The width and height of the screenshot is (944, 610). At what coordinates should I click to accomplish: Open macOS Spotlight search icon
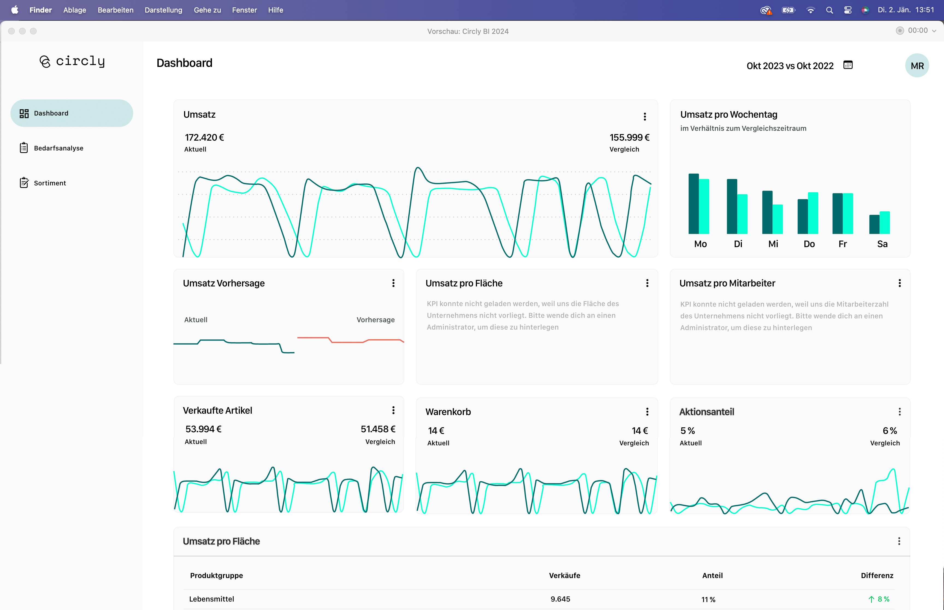tap(830, 10)
